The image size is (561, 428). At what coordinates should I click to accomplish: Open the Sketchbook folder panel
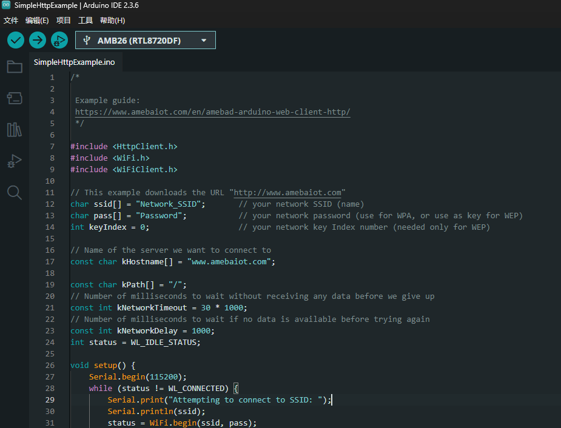coord(15,67)
